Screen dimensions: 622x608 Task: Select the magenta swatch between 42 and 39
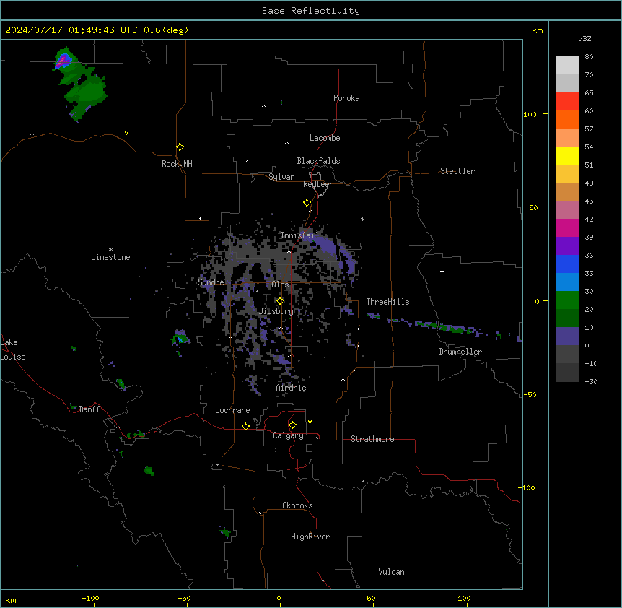tap(567, 227)
